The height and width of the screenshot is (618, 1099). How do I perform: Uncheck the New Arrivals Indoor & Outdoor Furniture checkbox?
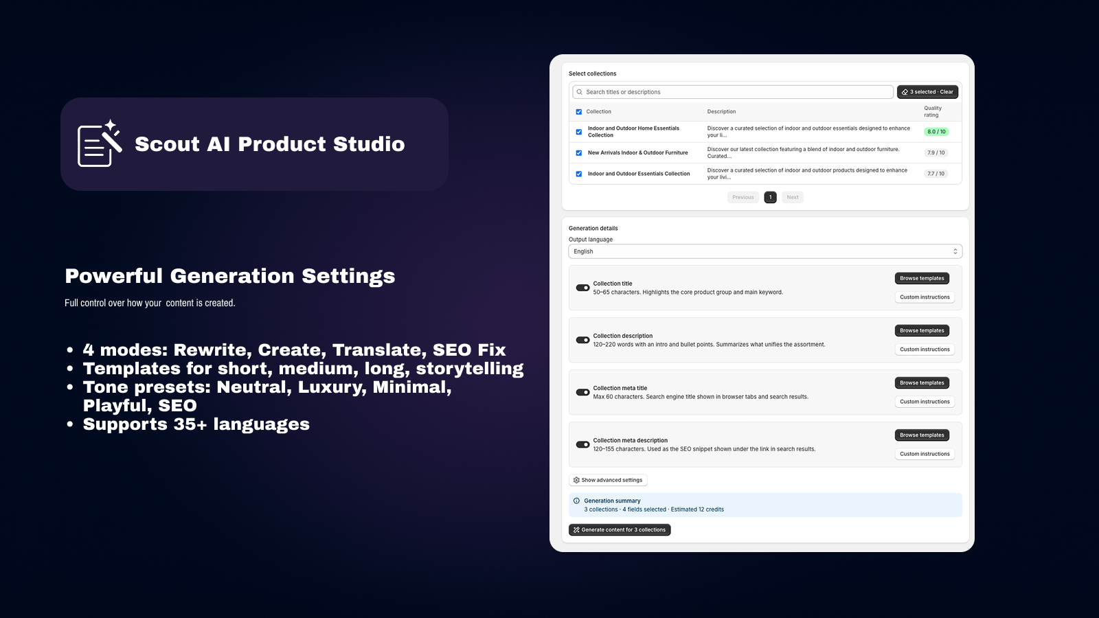click(x=578, y=152)
